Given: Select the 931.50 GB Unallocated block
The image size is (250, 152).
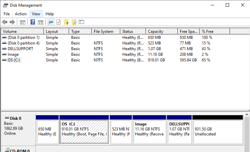Looking at the screenshot, I should [x=218, y=129].
